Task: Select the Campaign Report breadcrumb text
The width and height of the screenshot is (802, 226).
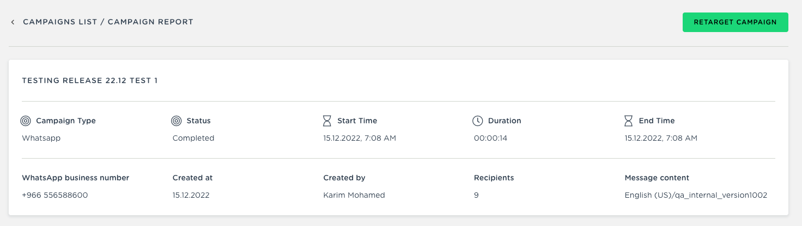Action: (x=150, y=22)
